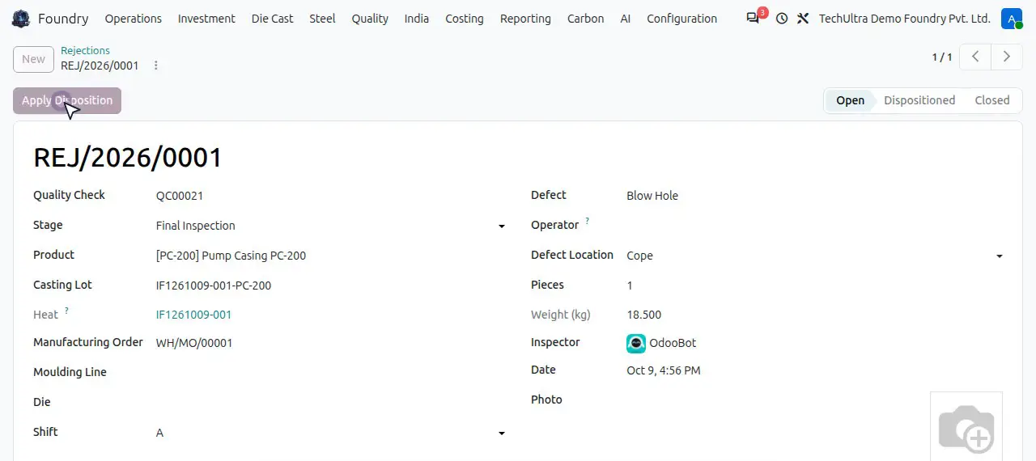
Task: Open the record actions kebab menu
Action: click(156, 66)
